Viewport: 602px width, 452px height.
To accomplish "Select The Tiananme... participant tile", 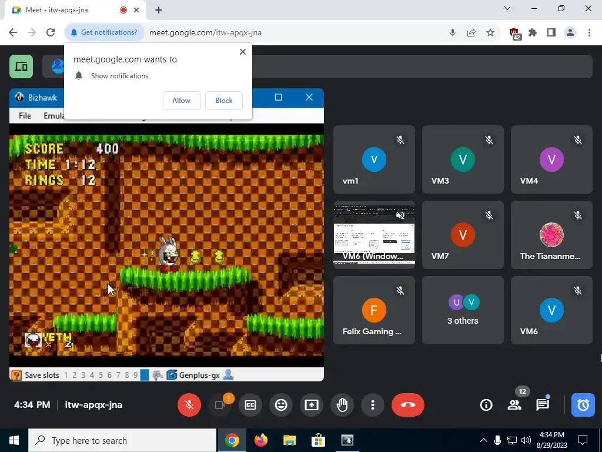I will pyautogui.click(x=551, y=235).
